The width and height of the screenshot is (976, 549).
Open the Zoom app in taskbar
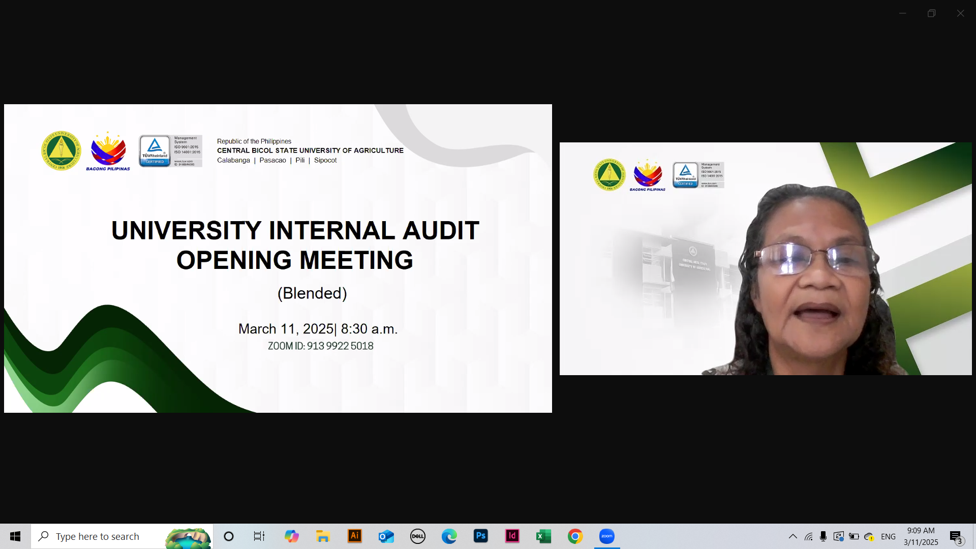tap(607, 536)
